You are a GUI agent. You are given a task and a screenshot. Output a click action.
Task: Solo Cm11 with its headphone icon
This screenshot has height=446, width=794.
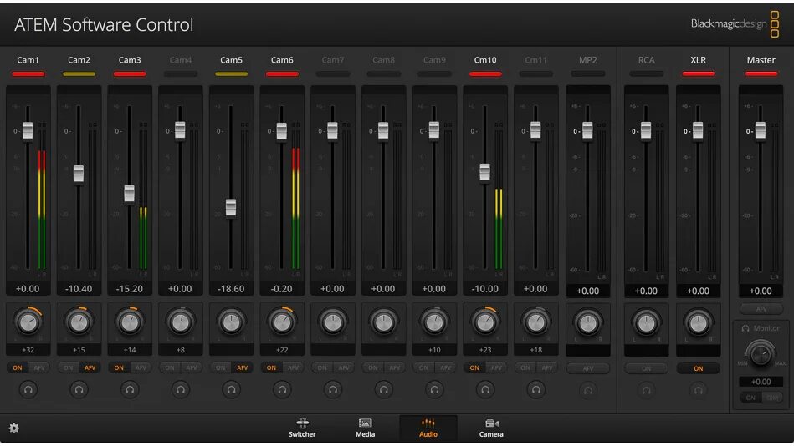click(x=535, y=390)
